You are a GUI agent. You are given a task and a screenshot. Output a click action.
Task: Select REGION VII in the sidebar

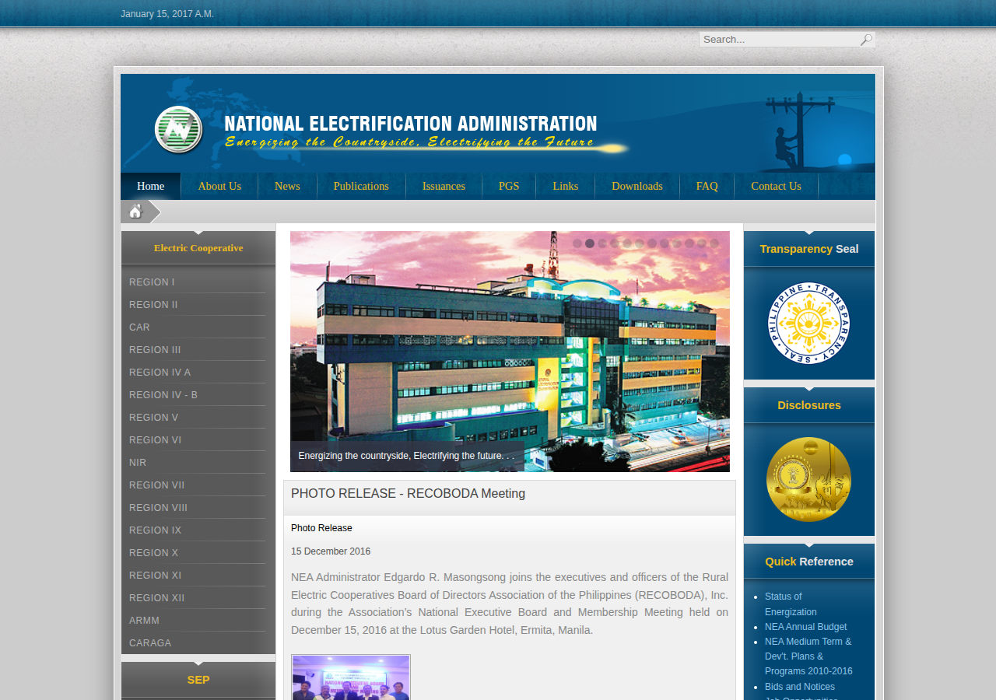(156, 485)
